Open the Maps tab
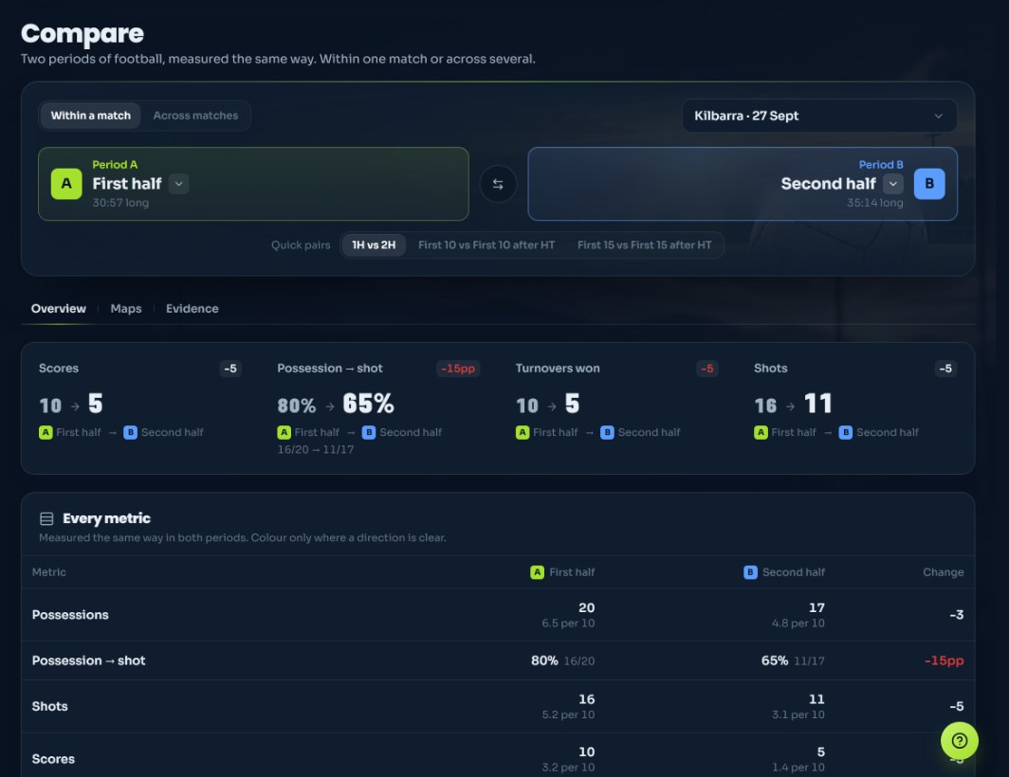The height and width of the screenshot is (777, 1009). pyautogui.click(x=126, y=309)
